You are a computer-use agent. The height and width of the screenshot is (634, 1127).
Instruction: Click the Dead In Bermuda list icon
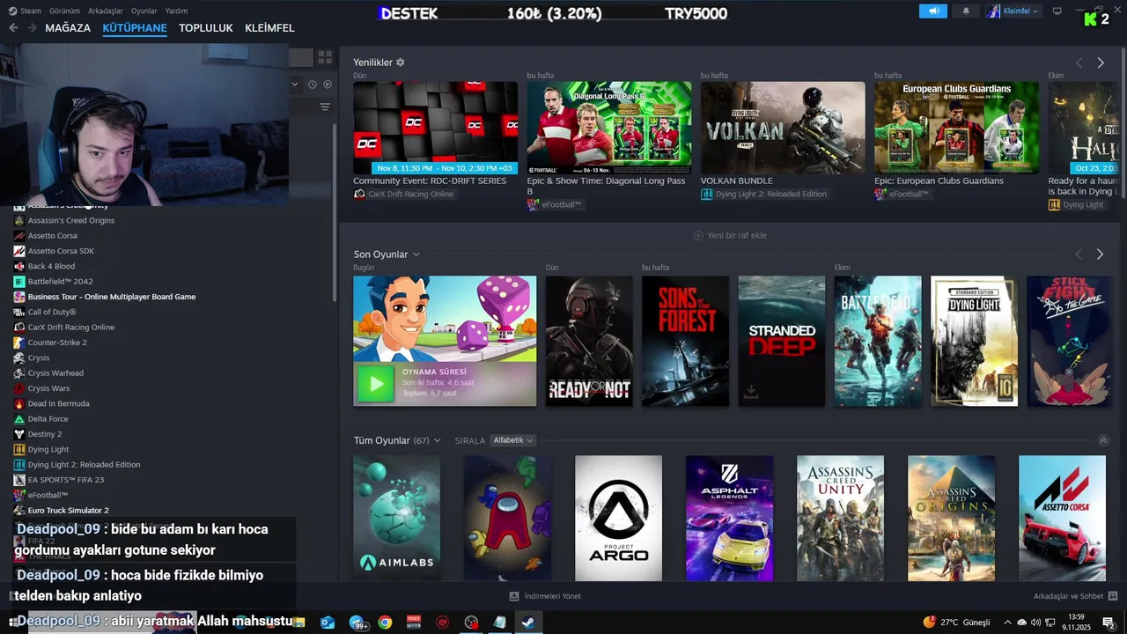point(19,403)
